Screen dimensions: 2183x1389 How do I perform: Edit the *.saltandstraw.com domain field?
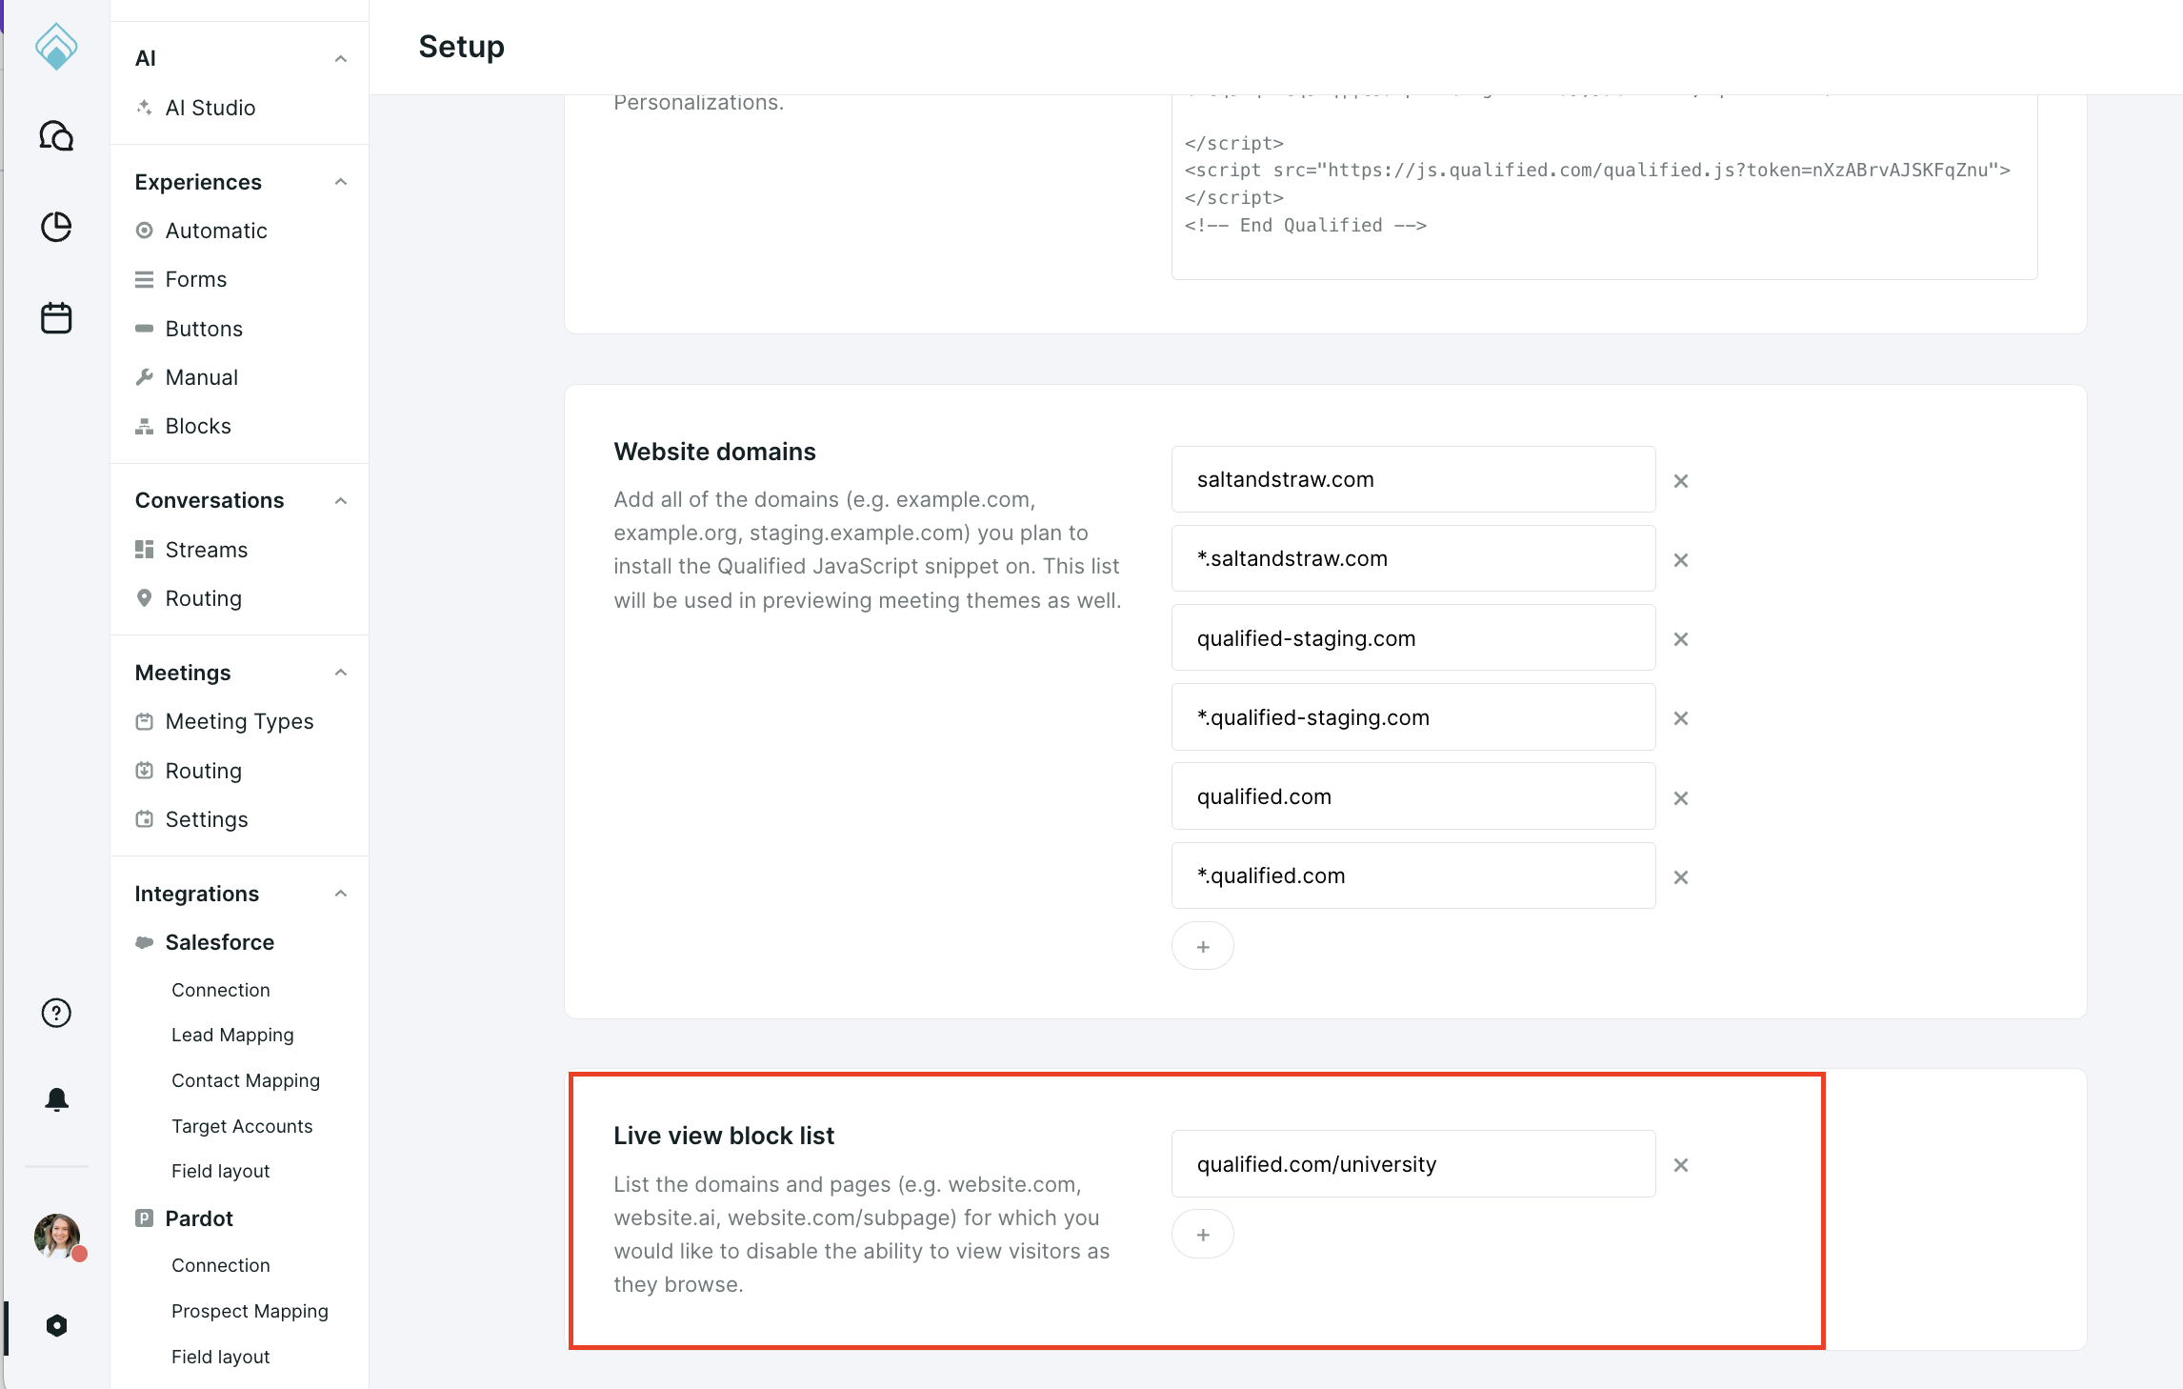tap(1413, 558)
